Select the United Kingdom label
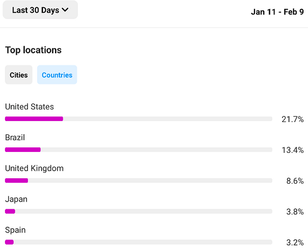The height and width of the screenshot is (249, 308). click(x=34, y=168)
